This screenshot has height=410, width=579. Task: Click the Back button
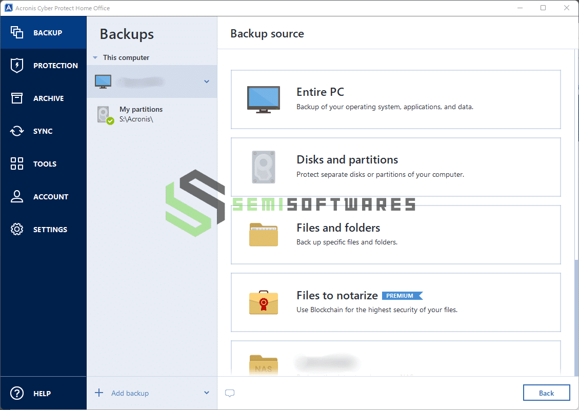pyautogui.click(x=546, y=393)
